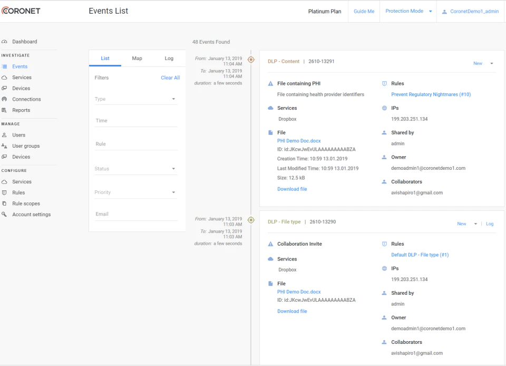Click Download file in event 2610-13290
The width and height of the screenshot is (506, 366).
point(292,312)
